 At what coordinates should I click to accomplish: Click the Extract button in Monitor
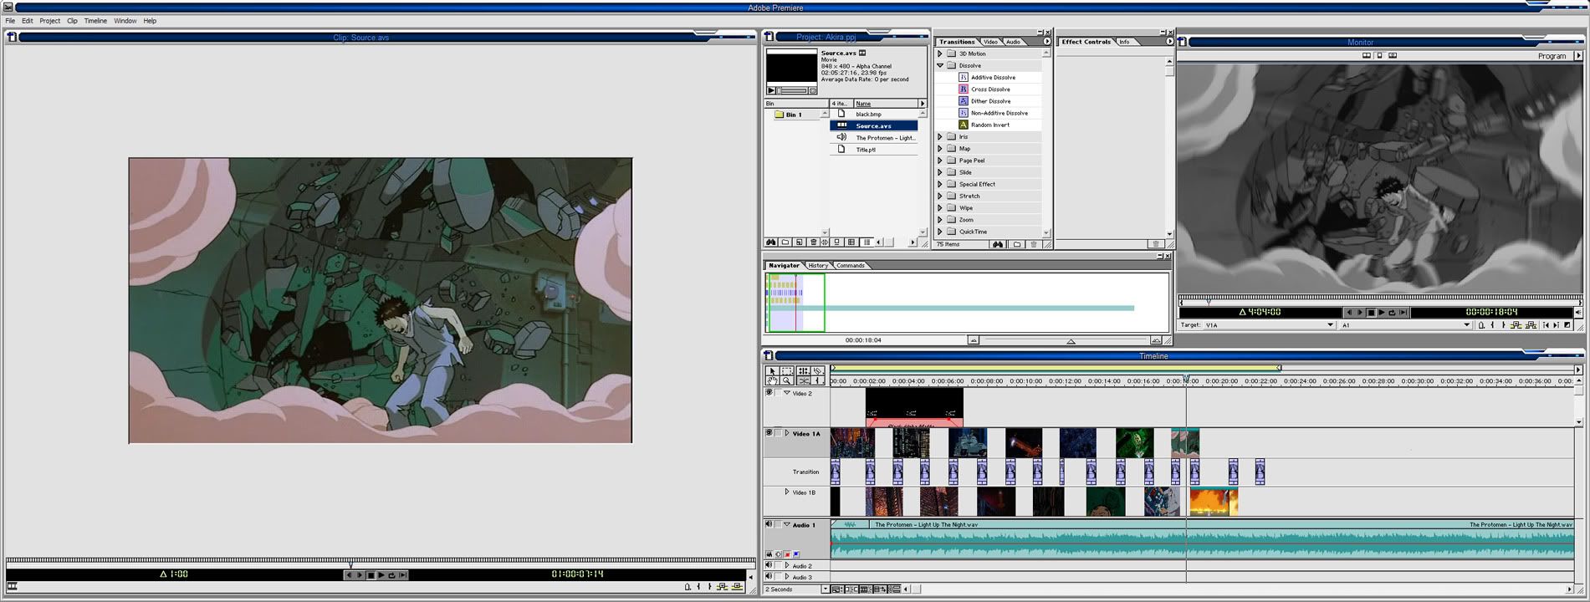pos(1531,325)
